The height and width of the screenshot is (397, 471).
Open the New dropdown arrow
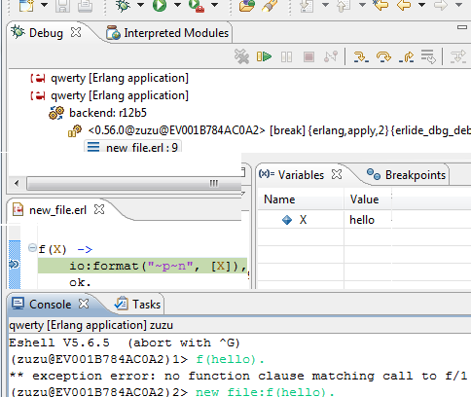[44, 5]
